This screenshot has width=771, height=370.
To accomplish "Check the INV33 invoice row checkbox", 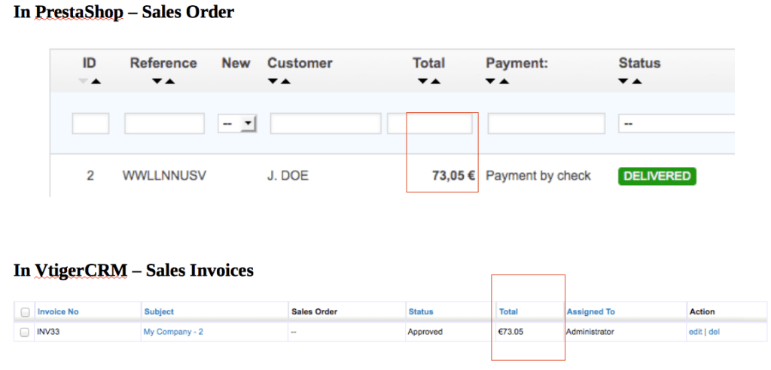I will 25,332.
